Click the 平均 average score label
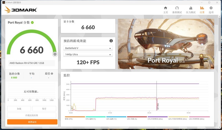Viewport: 222px width, 130px height. point(32,73)
